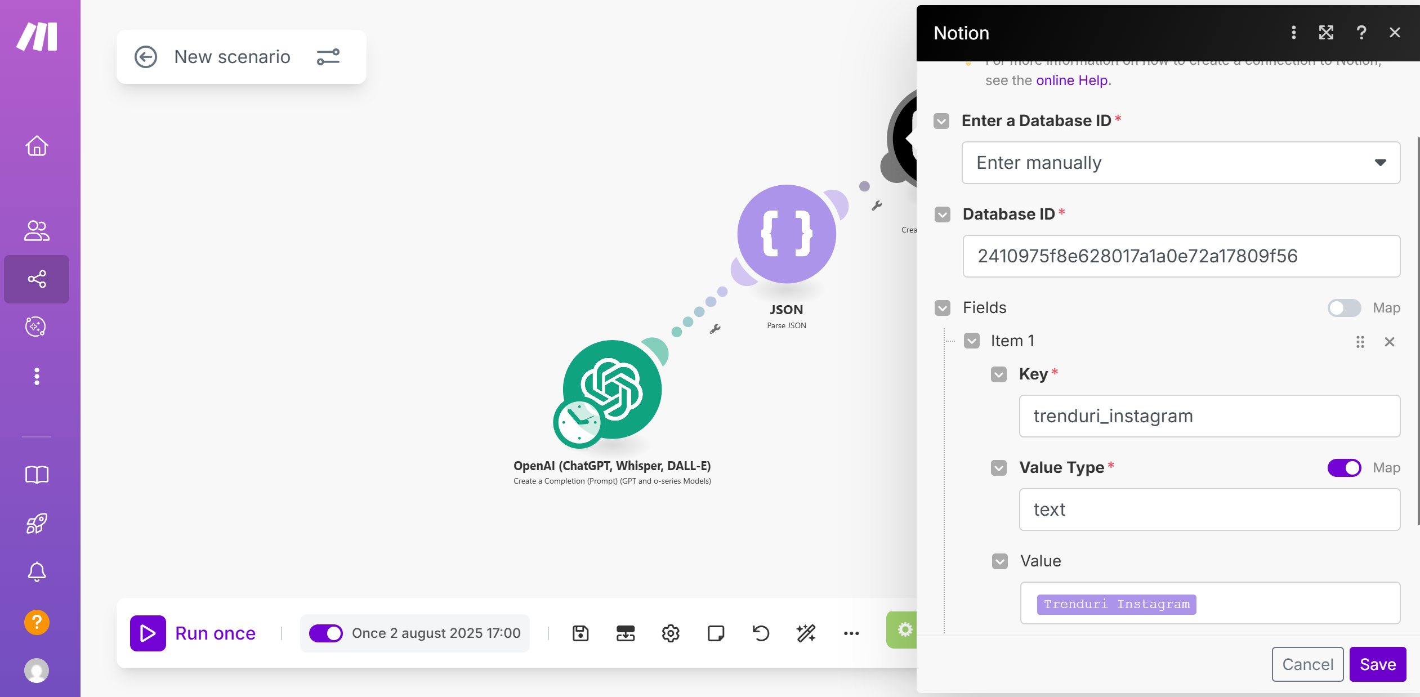This screenshot has height=697, width=1420.
Task: Open the notifications bell icon
Action: point(37,571)
